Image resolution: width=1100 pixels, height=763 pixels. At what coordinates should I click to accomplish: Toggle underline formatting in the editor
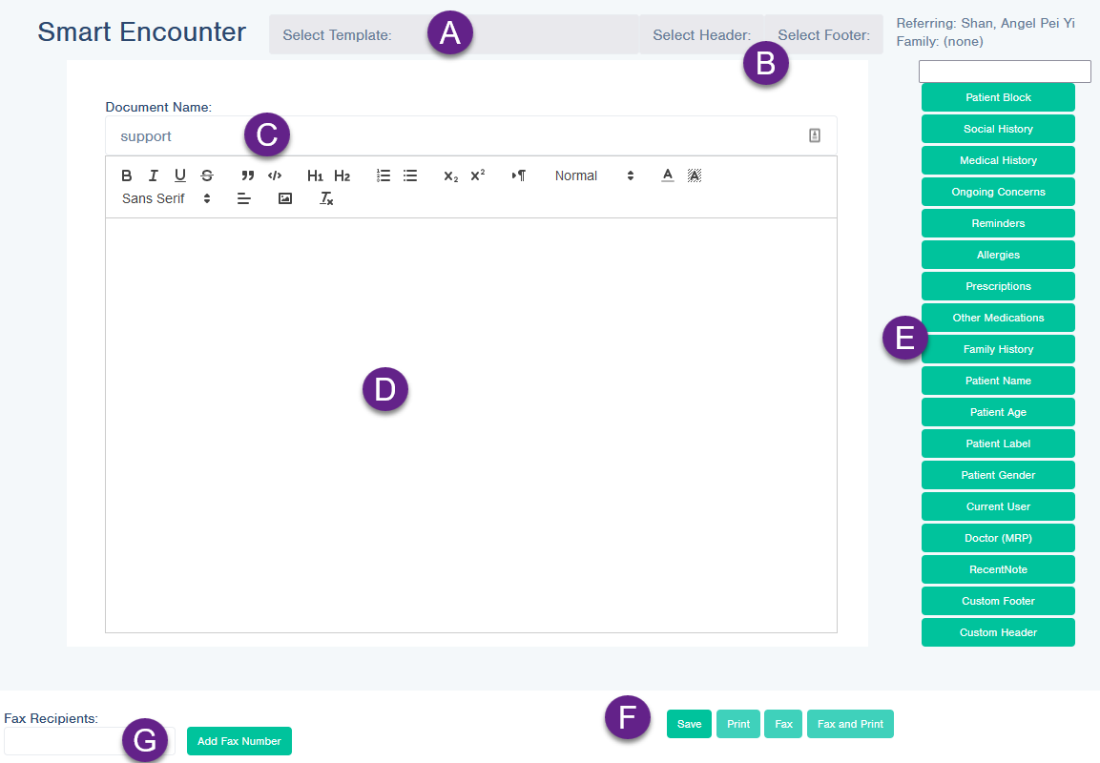[x=179, y=175]
